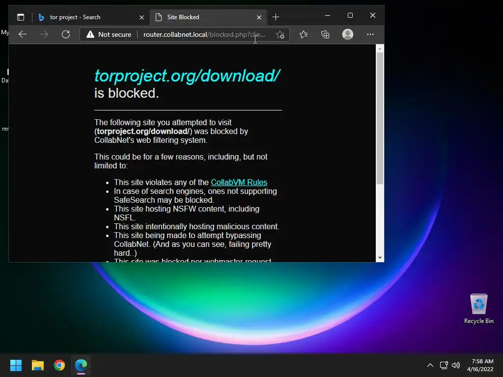Click the torproject.org/download/ heading
503x377 pixels.
187,76
